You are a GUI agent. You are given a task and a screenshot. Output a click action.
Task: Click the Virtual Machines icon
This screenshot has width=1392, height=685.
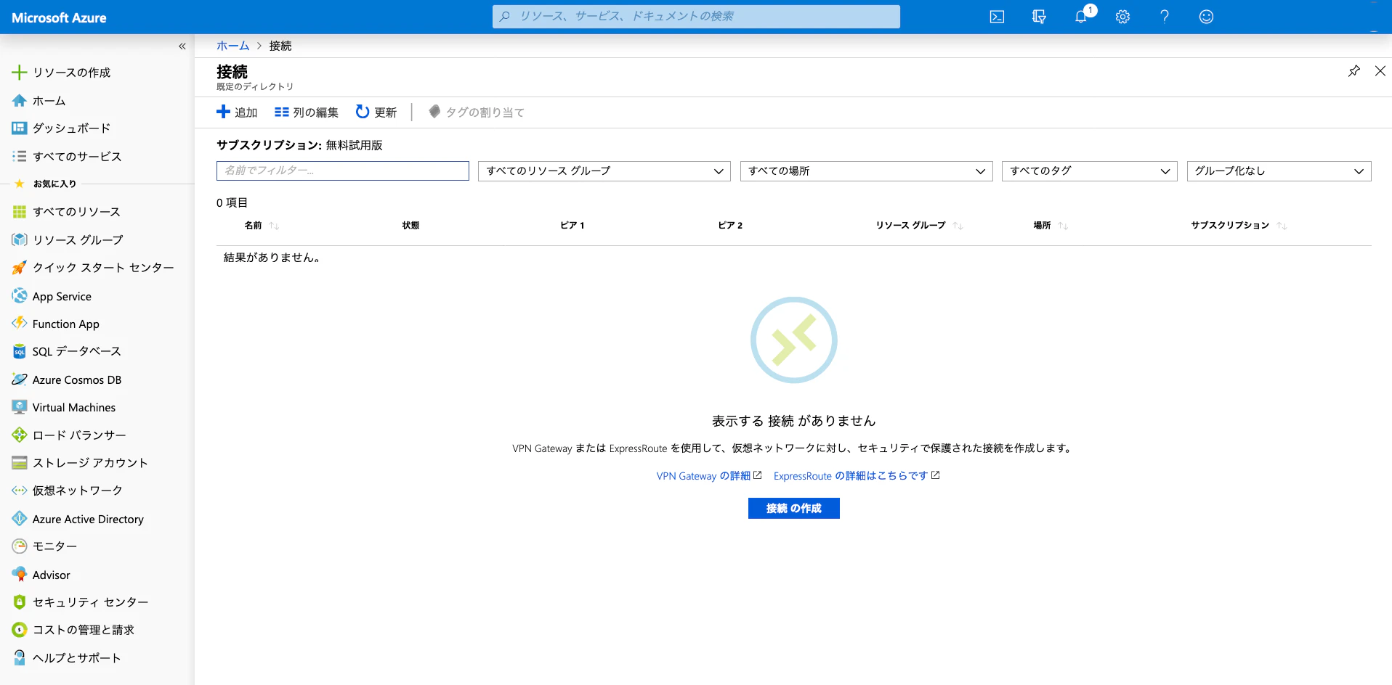pos(20,407)
